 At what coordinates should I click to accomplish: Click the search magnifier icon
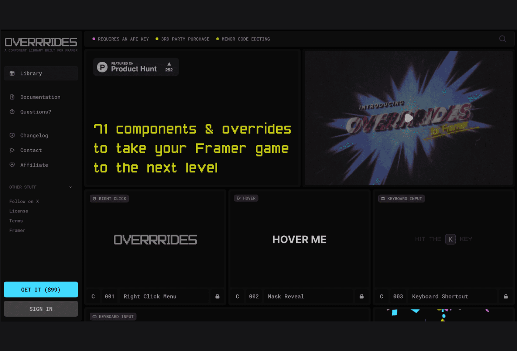pyautogui.click(x=503, y=39)
